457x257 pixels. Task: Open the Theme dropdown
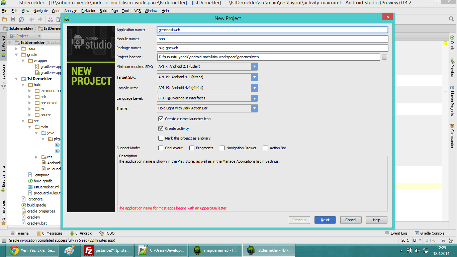pyautogui.click(x=255, y=108)
